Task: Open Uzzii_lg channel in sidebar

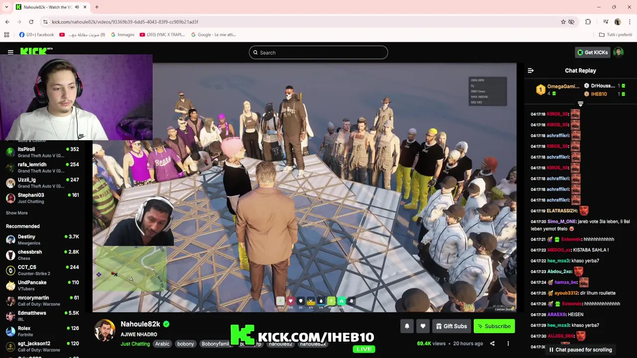Action: tap(42, 182)
